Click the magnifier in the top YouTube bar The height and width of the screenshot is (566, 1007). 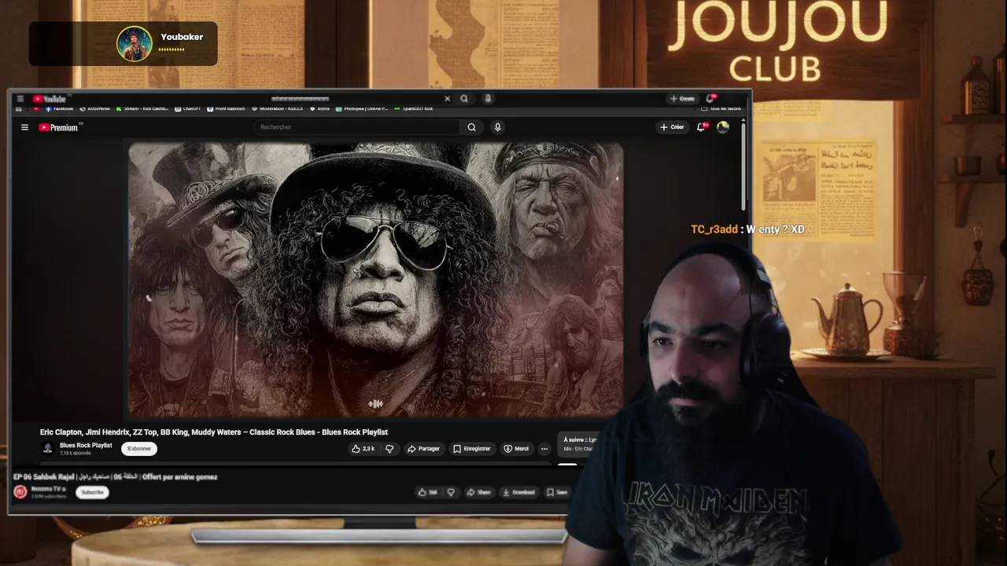pos(464,99)
